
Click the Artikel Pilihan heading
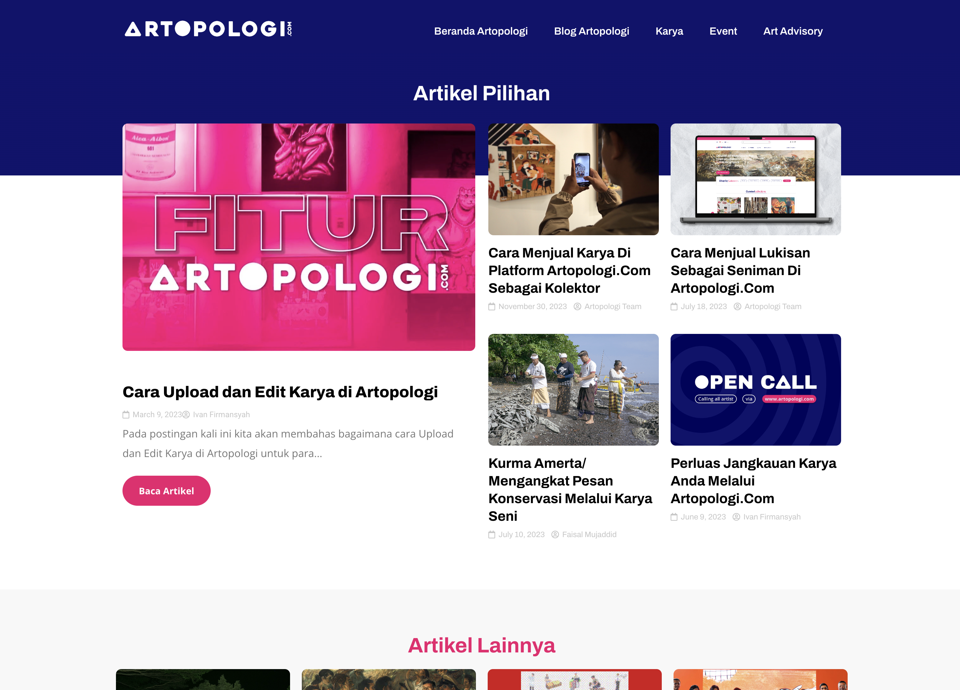481,93
